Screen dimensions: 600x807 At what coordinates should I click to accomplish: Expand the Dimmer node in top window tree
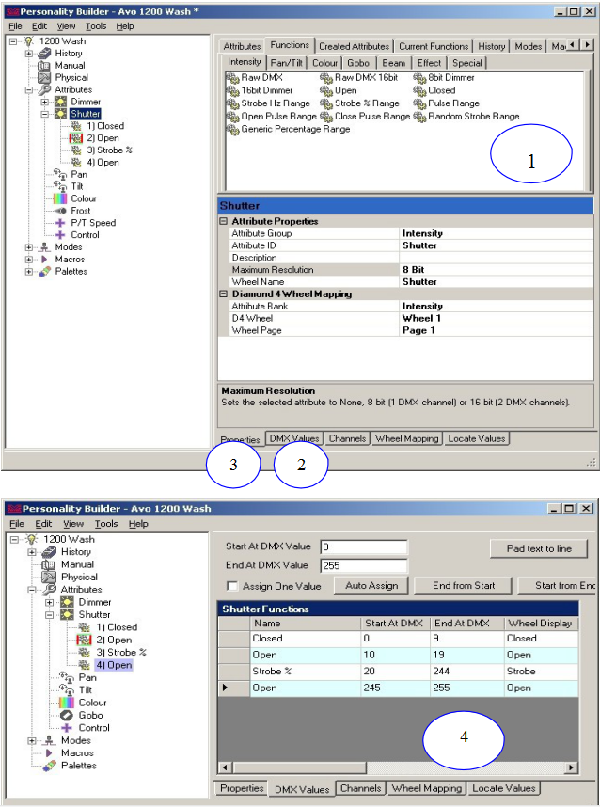pyautogui.click(x=45, y=102)
